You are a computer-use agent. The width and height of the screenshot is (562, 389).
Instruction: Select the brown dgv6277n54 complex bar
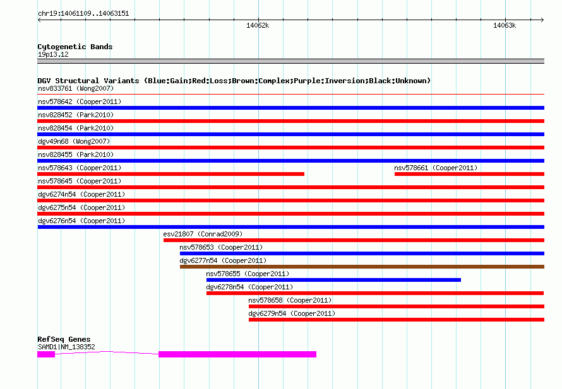point(362,267)
